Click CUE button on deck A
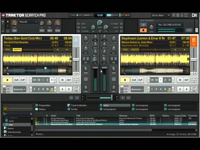The width and height of the screenshot is (200, 150). coord(16,80)
